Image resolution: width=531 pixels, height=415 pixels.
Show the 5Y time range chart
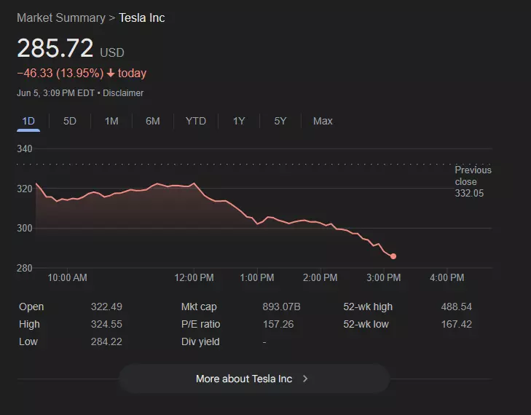pos(280,121)
